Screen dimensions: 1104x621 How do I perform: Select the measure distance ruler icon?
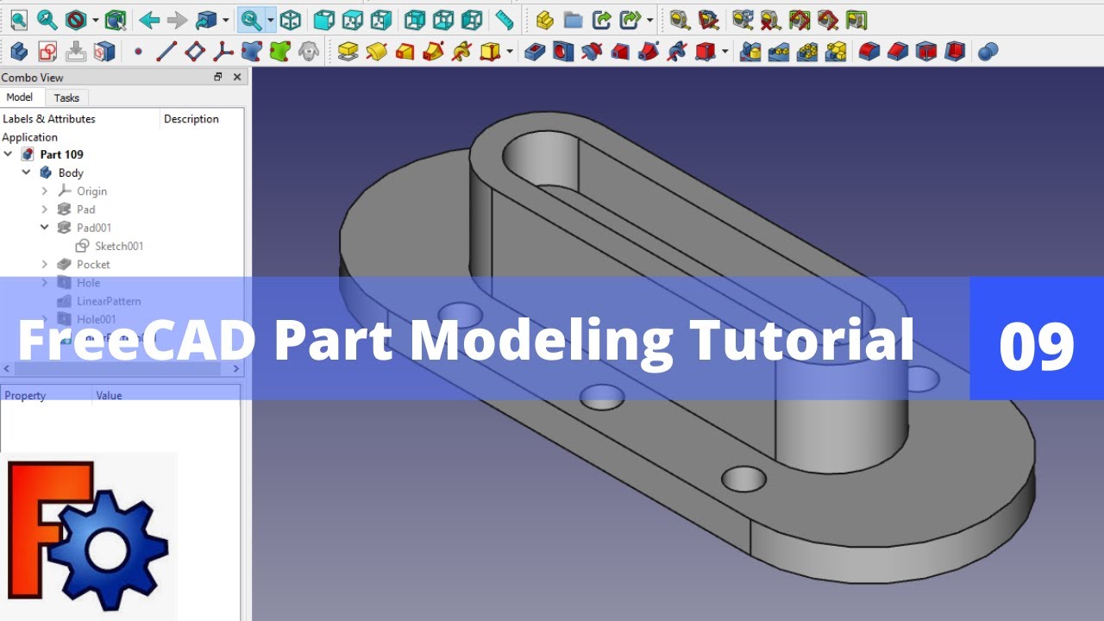[505, 19]
